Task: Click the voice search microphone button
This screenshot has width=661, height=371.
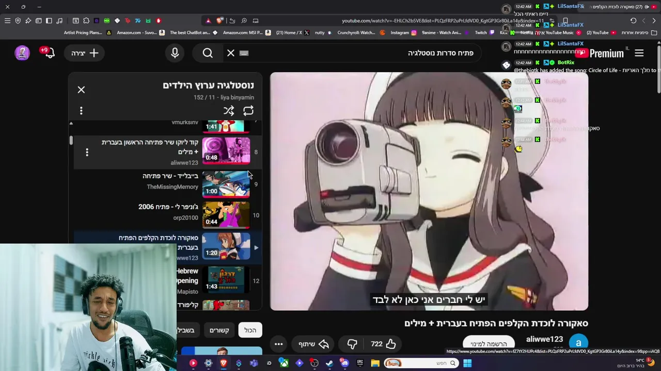Action: click(175, 53)
